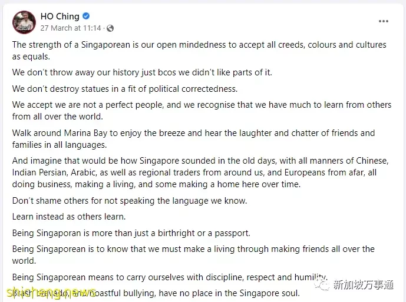Screen dimensions: 406x302
Task: Click the line 'Don't shame others for not speaking'
Action: coord(130,201)
